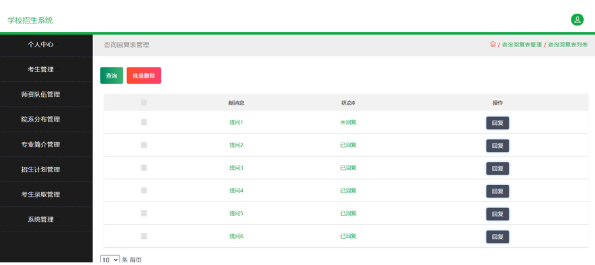This screenshot has width=595, height=265.
Task: Click the 已回复 status of 提问6
Action: [x=348, y=236]
